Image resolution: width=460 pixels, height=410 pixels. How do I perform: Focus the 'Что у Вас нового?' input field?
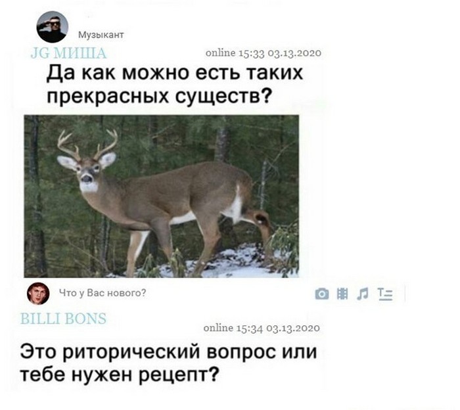(103, 292)
